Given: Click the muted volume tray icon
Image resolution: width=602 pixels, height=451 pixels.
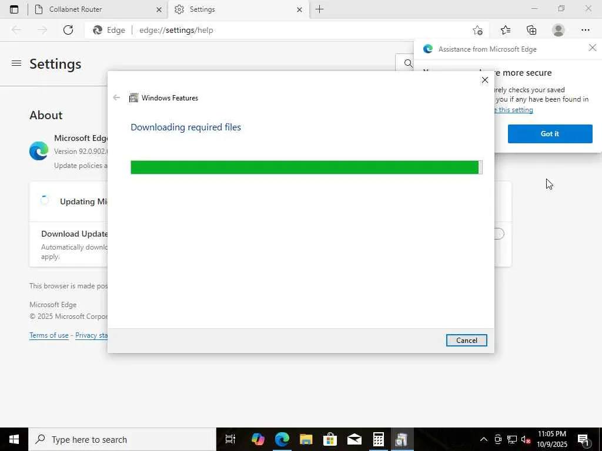Looking at the screenshot, I should (526, 439).
